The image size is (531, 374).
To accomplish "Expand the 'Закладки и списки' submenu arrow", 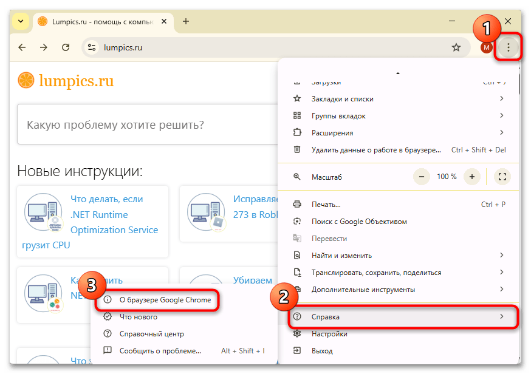I will (502, 98).
